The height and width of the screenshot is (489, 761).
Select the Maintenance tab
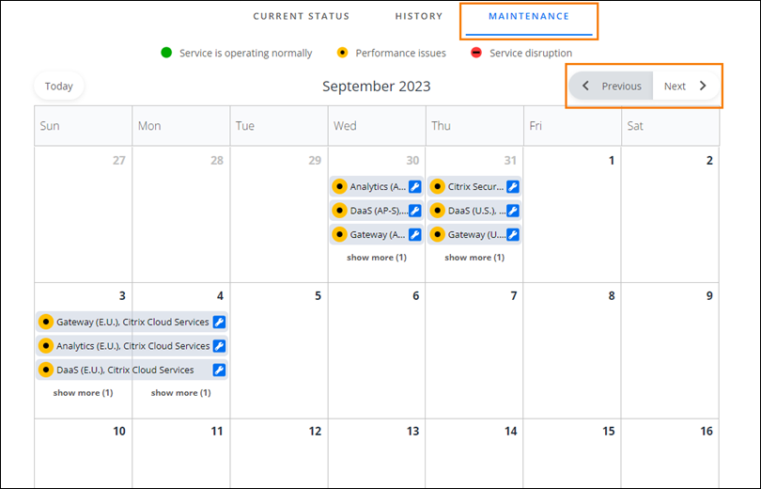pyautogui.click(x=529, y=16)
